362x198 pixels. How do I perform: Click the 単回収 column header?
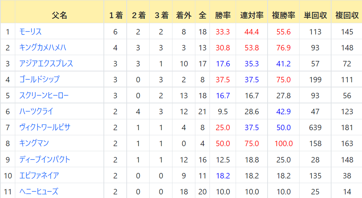[315, 15]
